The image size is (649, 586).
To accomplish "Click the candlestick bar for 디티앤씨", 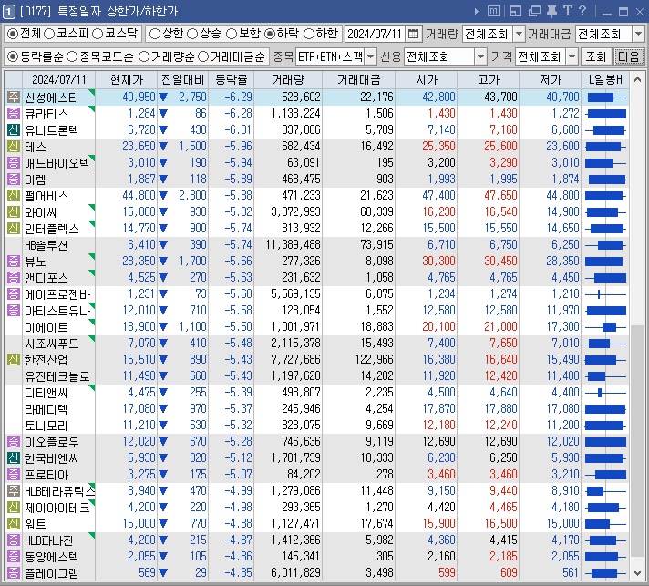I will 605,392.
